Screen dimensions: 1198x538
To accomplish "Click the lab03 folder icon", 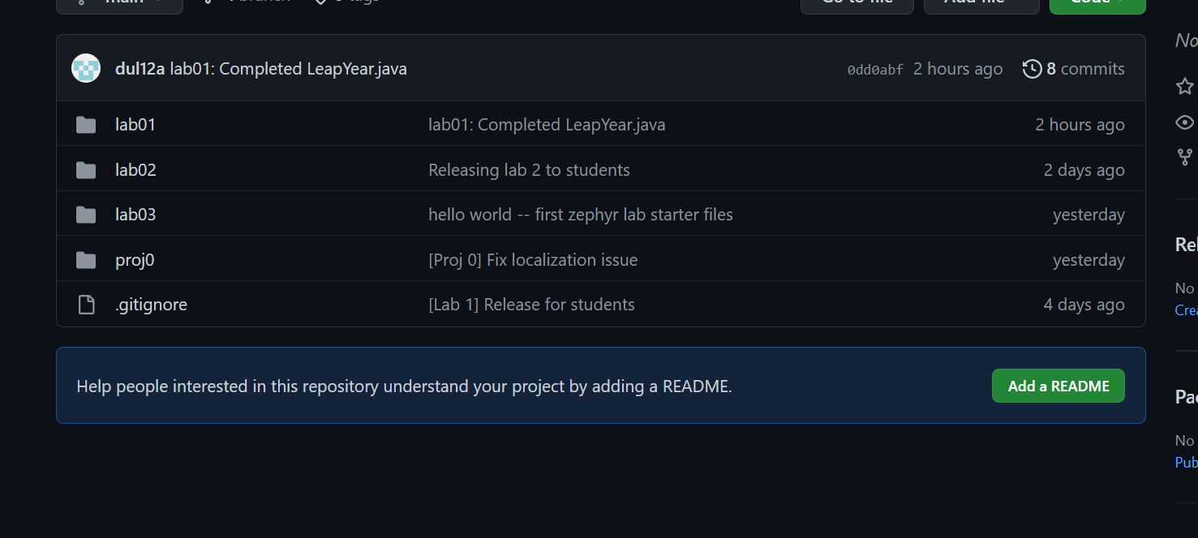I will 86,215.
